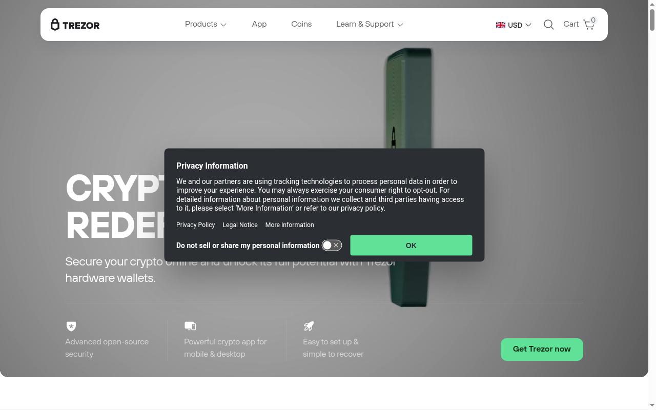
Task: Open the Privacy Policy link
Action: [195, 225]
